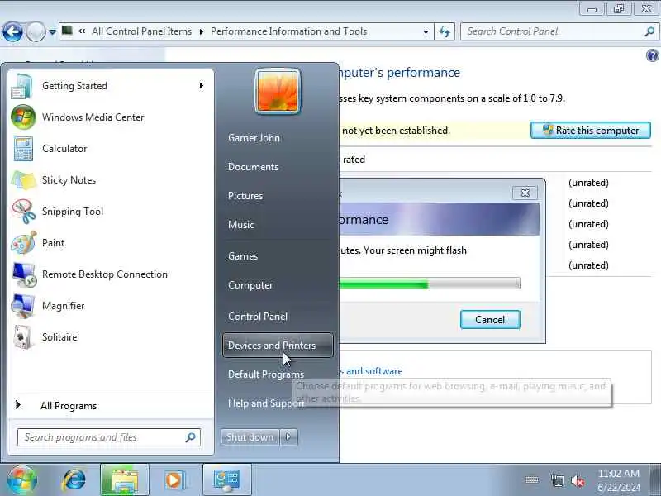Open the address bar history dropdown
Screen dimensions: 661x496
point(426,31)
